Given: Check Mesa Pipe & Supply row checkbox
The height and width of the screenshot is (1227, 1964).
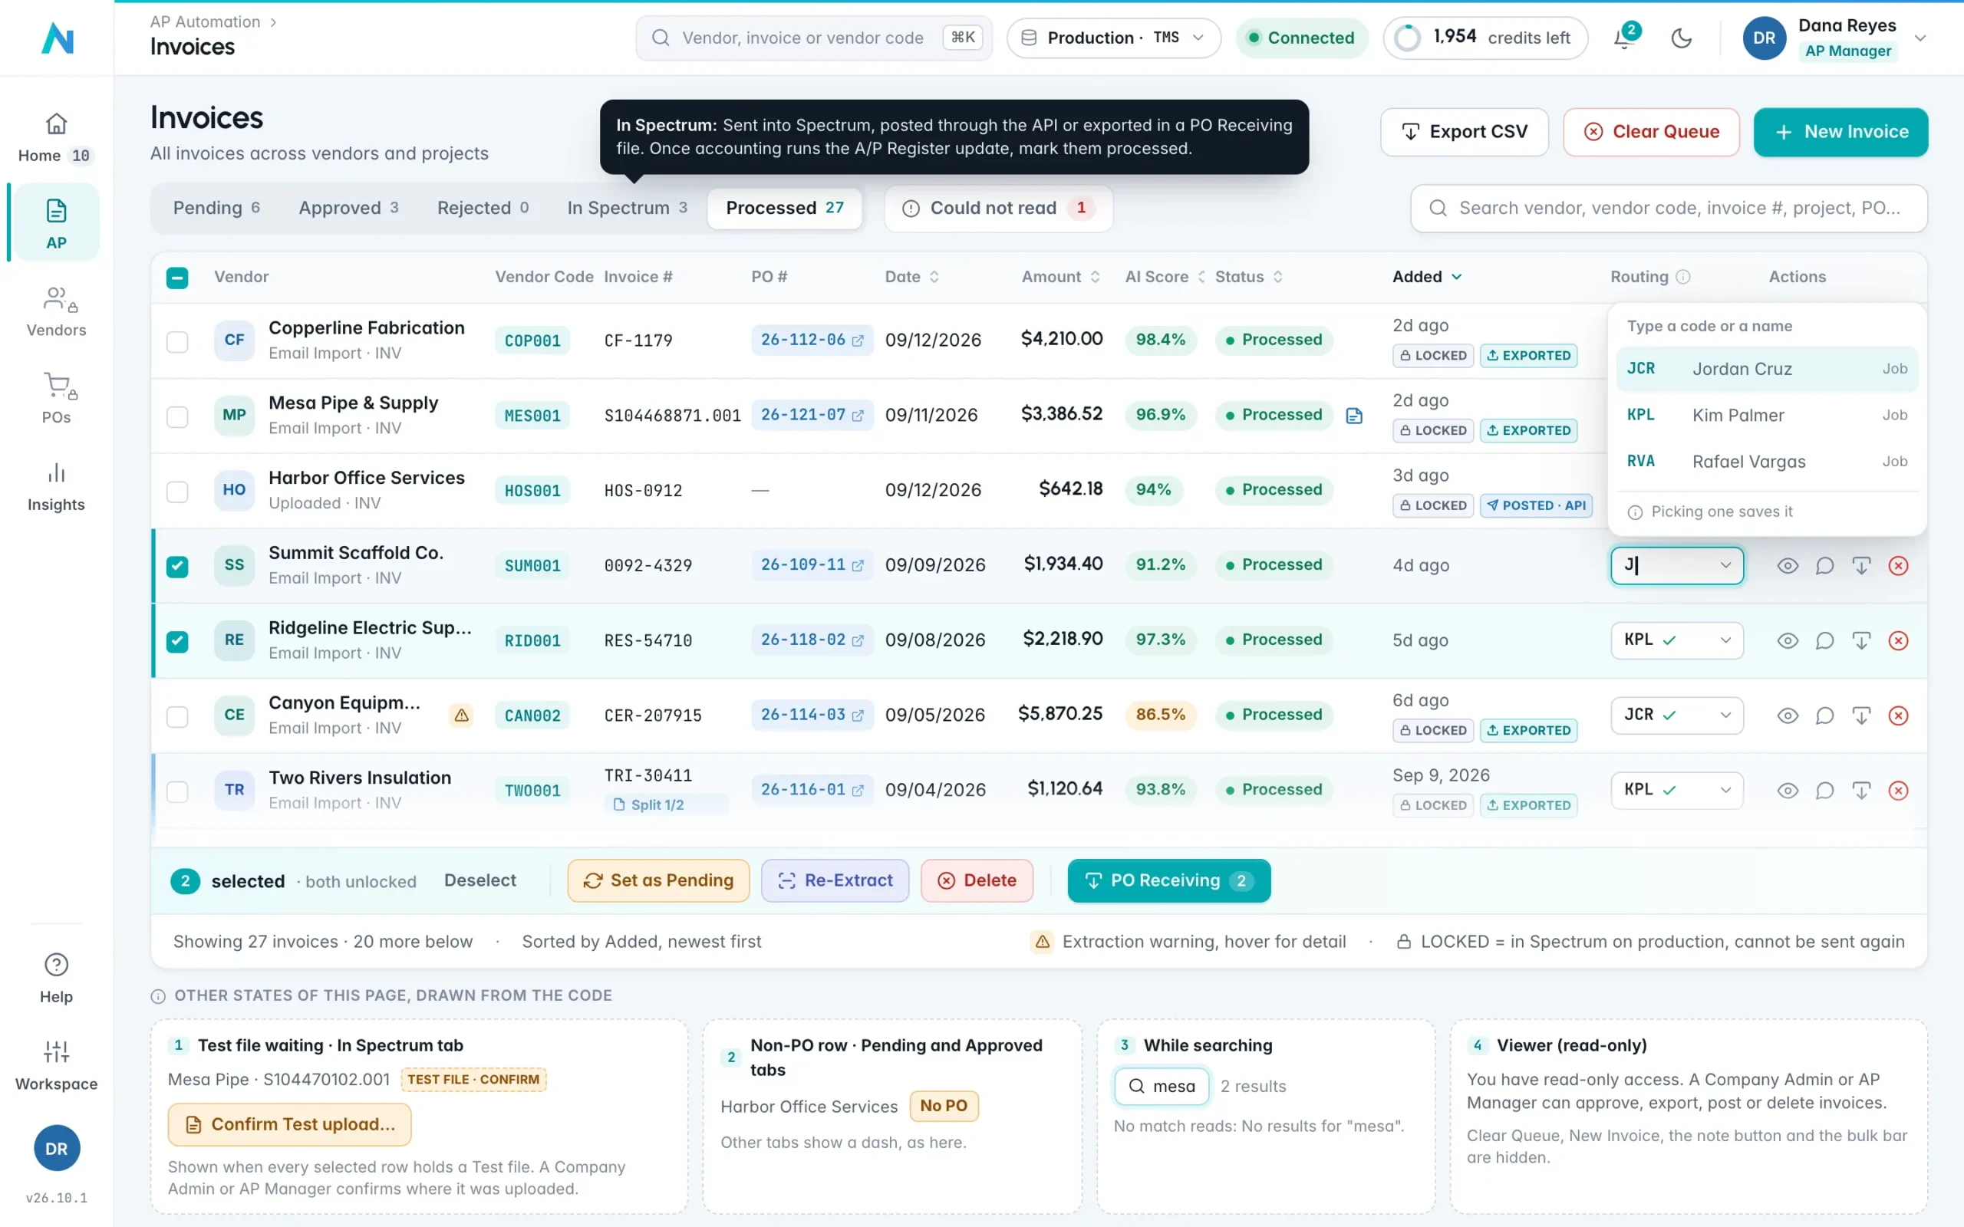Looking at the screenshot, I should click(177, 416).
